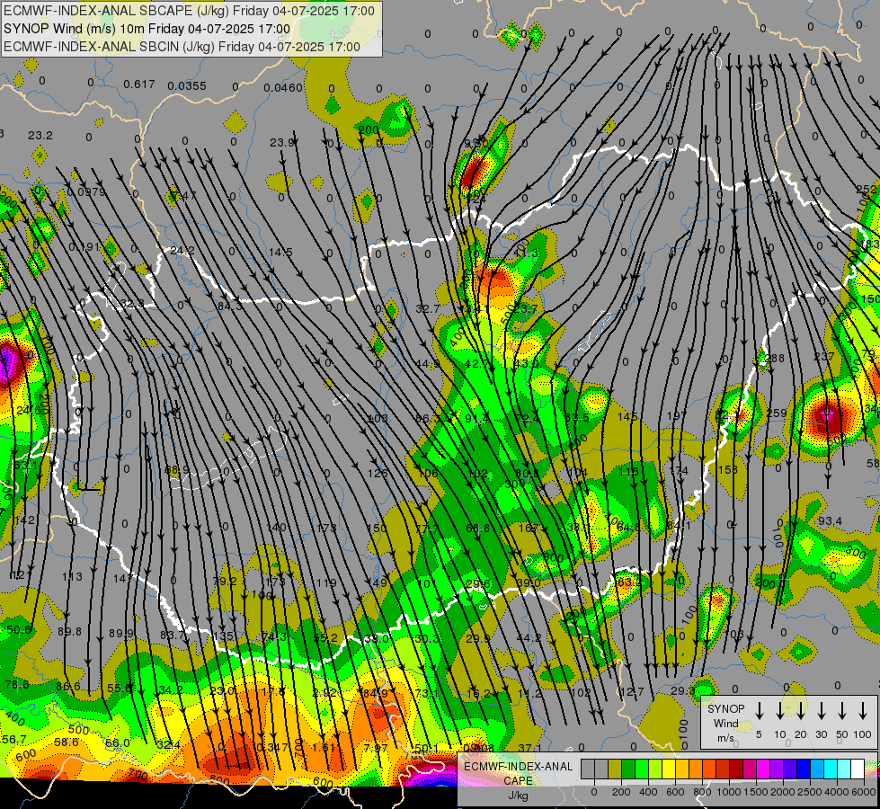Click the 6000 tick on CAPE legend scale

(x=865, y=792)
